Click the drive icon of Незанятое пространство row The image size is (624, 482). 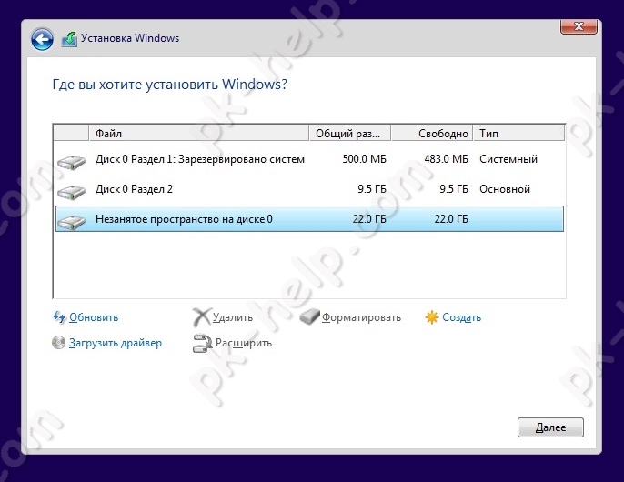pyautogui.click(x=71, y=222)
